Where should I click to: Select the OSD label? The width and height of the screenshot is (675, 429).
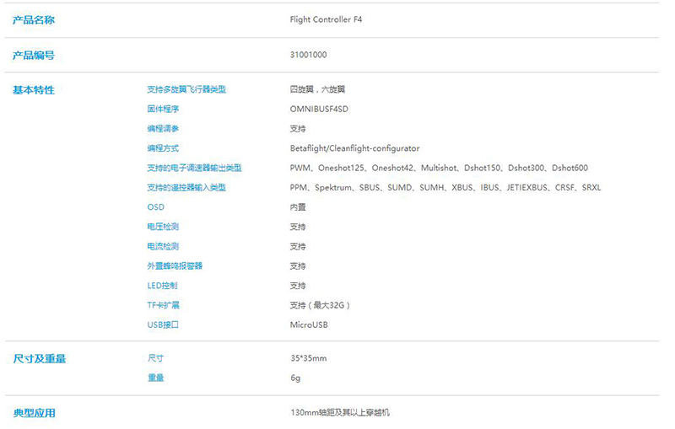[x=155, y=206]
